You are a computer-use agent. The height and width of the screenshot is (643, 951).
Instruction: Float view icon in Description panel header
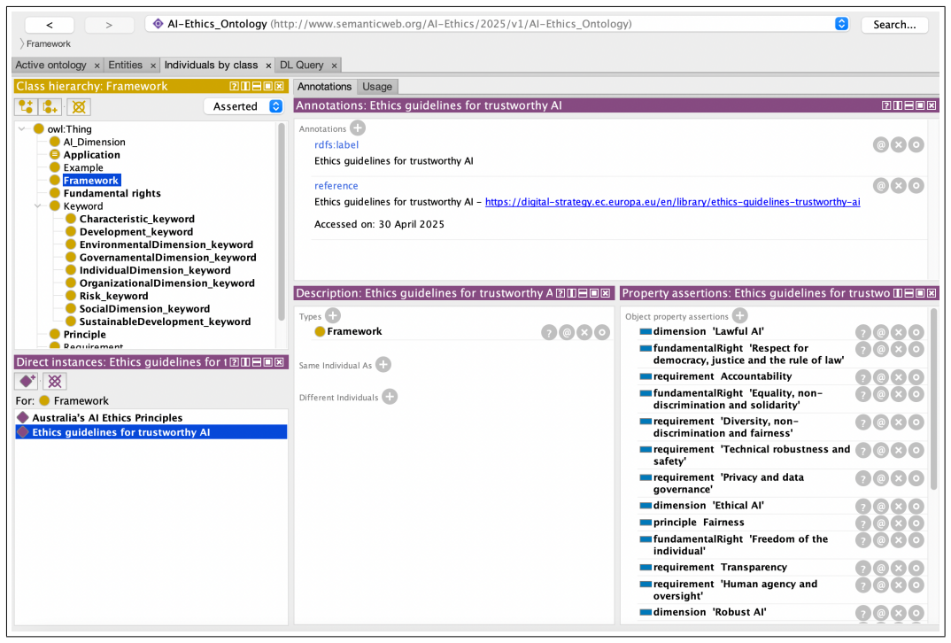click(594, 293)
